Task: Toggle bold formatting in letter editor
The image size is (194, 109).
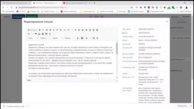Action: pos(40,30)
